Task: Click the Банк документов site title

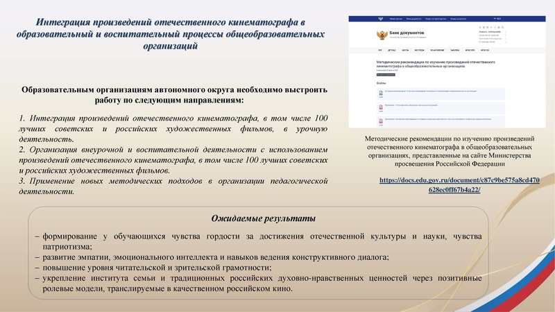Action: pyautogui.click(x=407, y=33)
